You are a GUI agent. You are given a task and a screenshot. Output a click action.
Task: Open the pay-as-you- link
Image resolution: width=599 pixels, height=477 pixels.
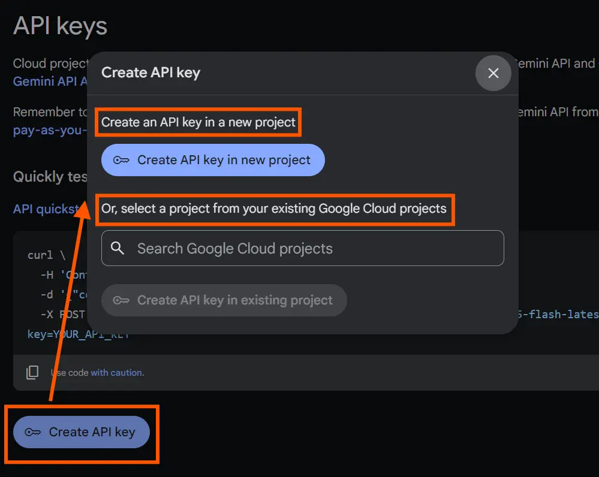tap(50, 130)
